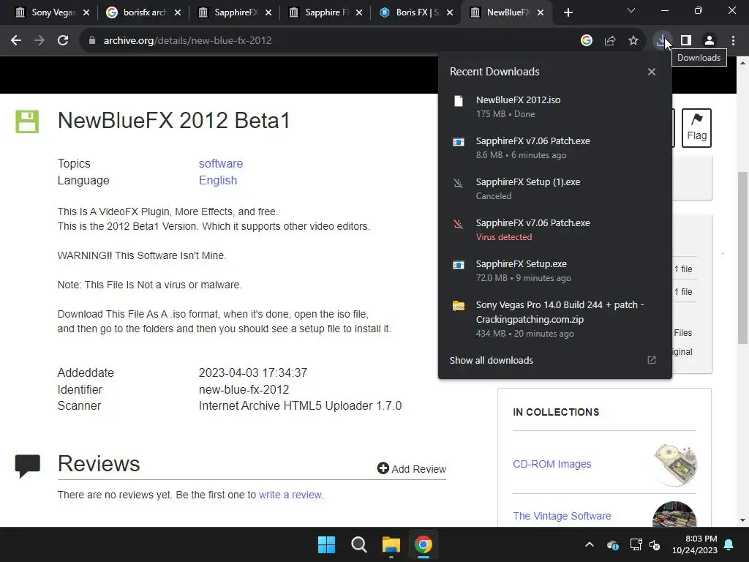Click the 2023-04-03 17:34:37 added date
This screenshot has height=562, width=749.
(252, 372)
